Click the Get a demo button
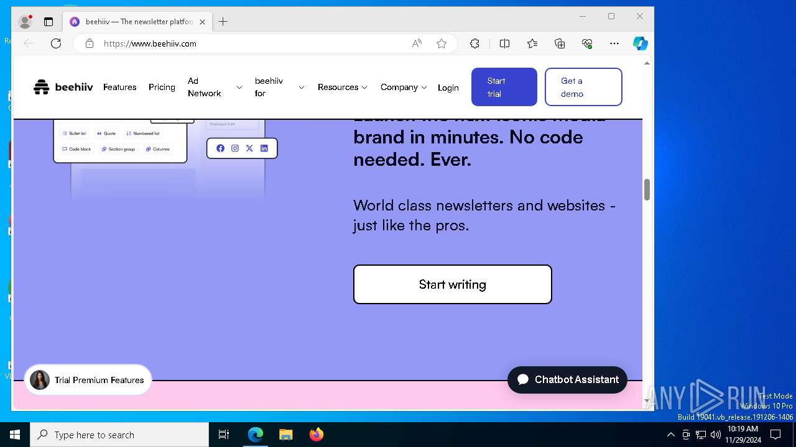The image size is (796, 447). pos(583,87)
